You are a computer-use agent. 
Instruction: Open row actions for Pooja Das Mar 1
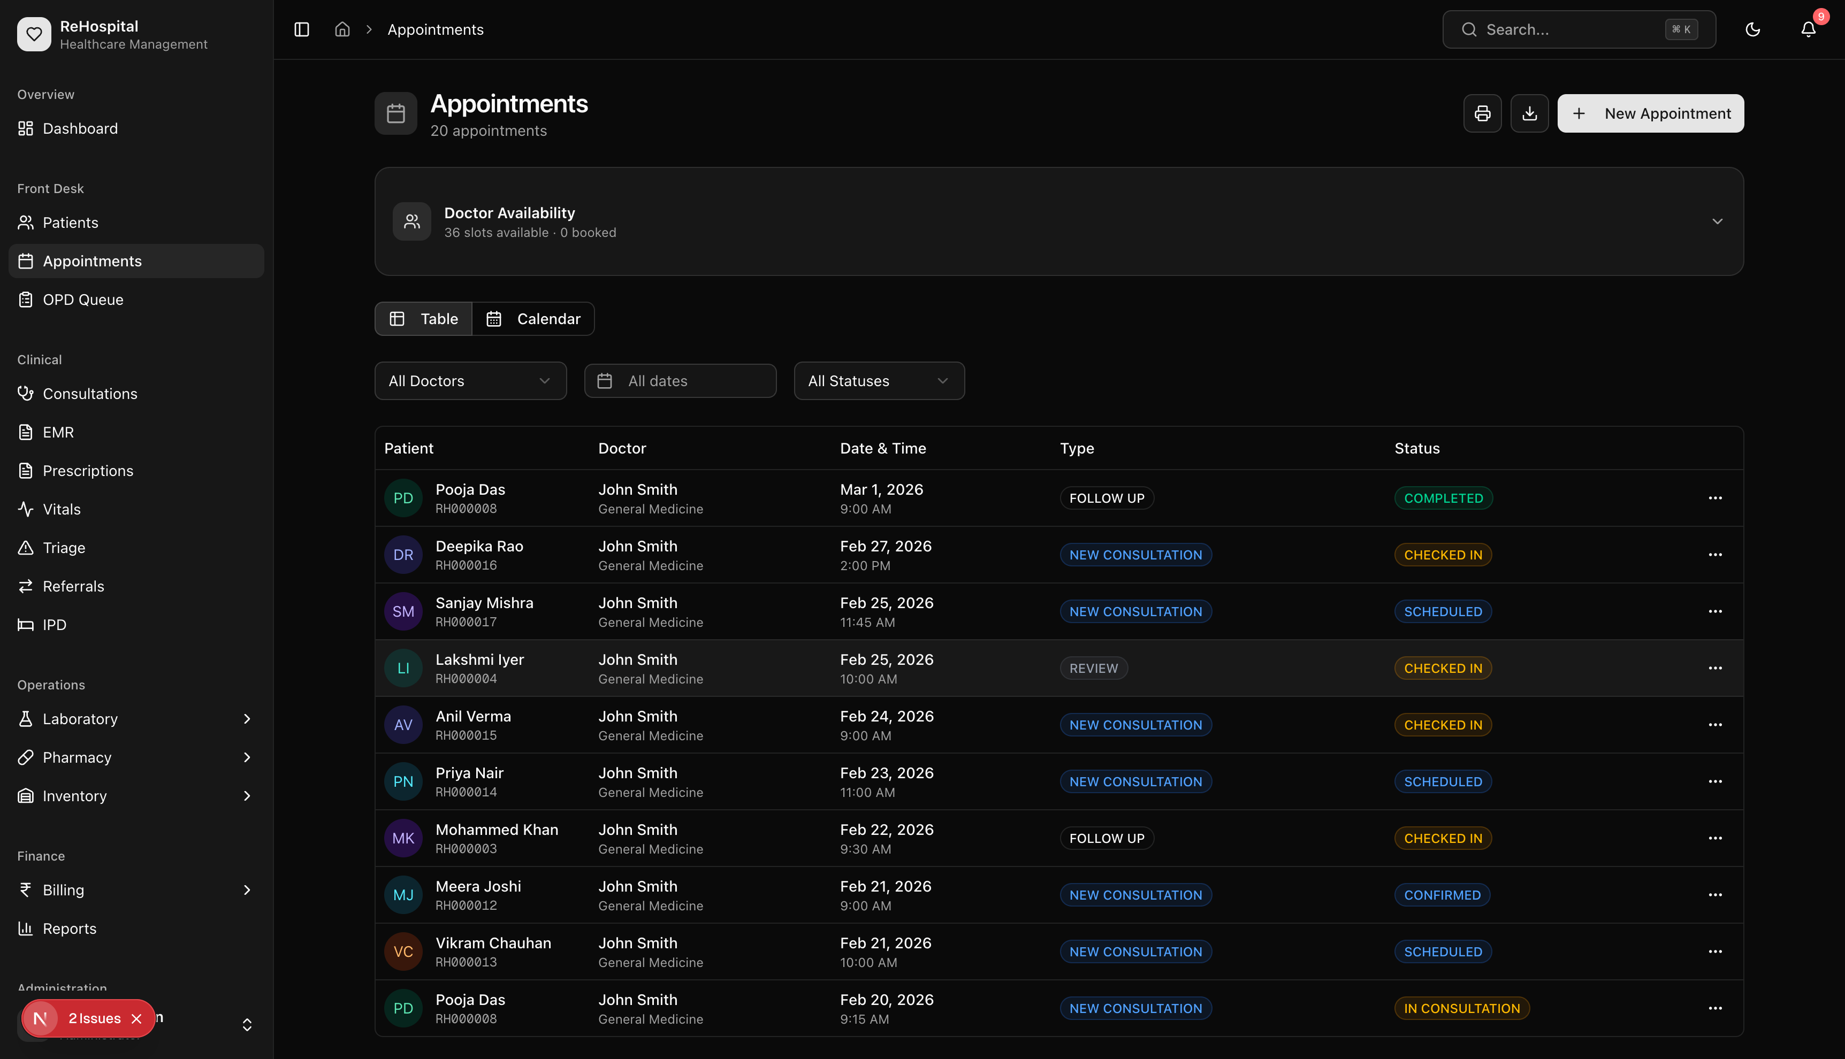(1715, 497)
